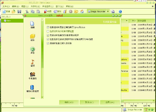
Task: Open the 缓存 cache options section
Action: pyautogui.click(x=32, y=38)
